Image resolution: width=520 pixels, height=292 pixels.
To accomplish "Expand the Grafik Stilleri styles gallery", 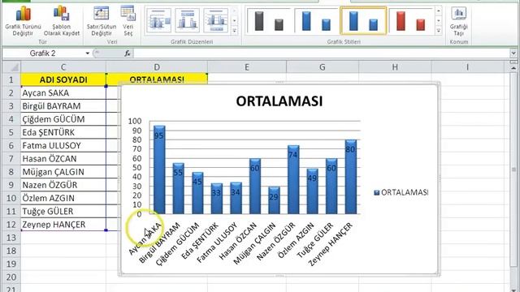I will click(x=439, y=31).
